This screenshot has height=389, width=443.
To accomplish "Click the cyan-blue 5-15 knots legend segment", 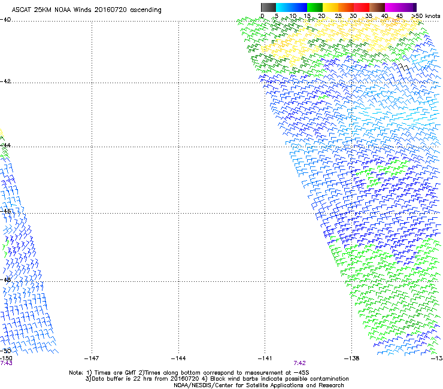I will tap(292, 7).
